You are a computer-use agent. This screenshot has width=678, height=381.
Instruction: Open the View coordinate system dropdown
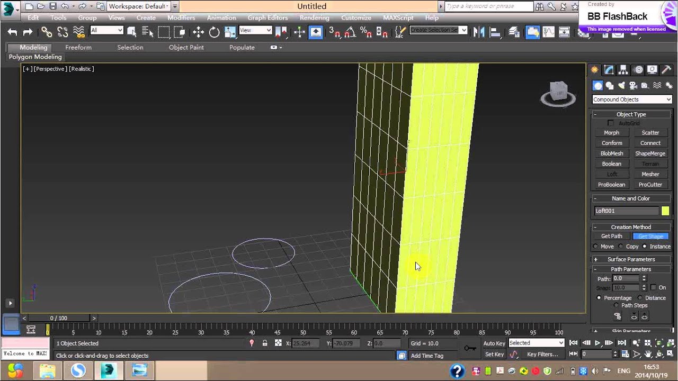pyautogui.click(x=255, y=31)
